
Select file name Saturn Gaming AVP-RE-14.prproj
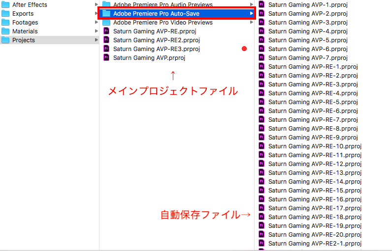[x=315, y=182]
